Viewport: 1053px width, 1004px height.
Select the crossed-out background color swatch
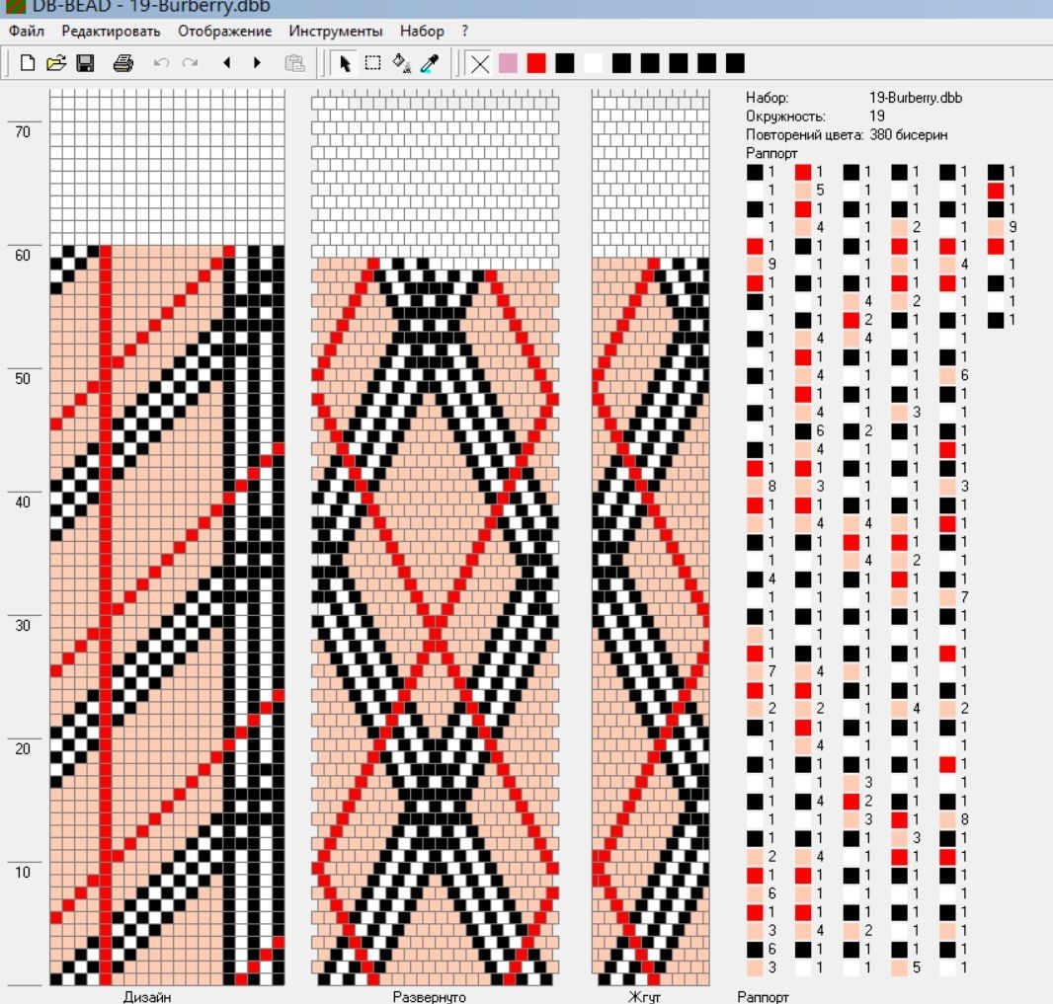(x=479, y=64)
